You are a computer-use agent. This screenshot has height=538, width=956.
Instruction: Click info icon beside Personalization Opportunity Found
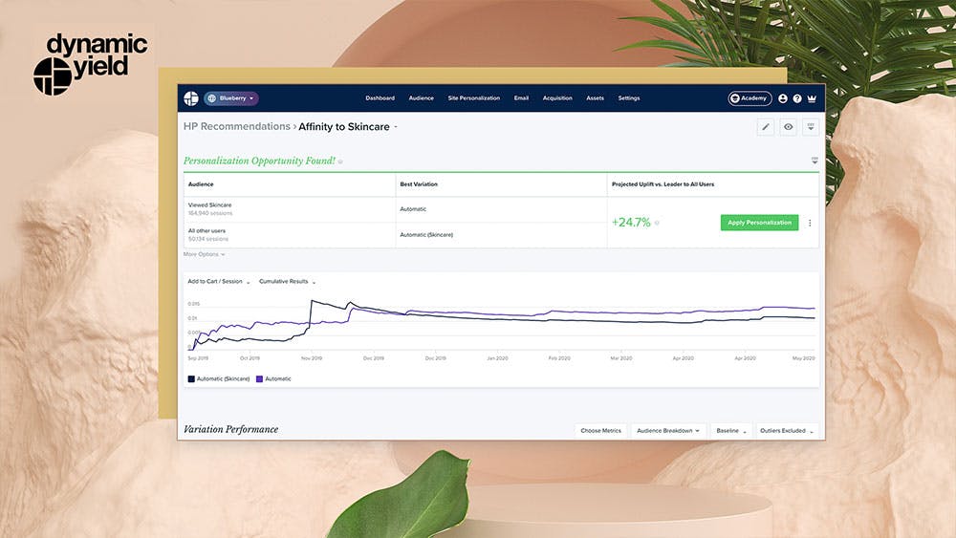[340, 161]
